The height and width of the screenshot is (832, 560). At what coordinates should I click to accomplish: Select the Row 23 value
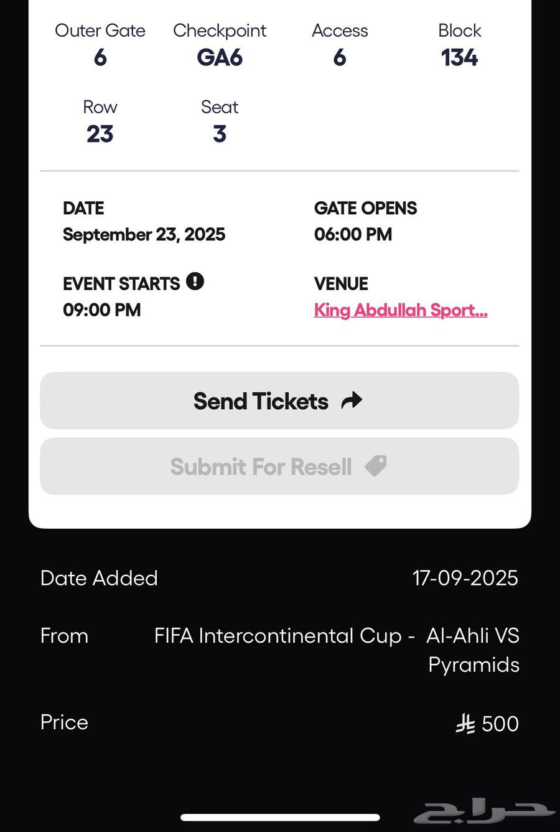coord(100,135)
